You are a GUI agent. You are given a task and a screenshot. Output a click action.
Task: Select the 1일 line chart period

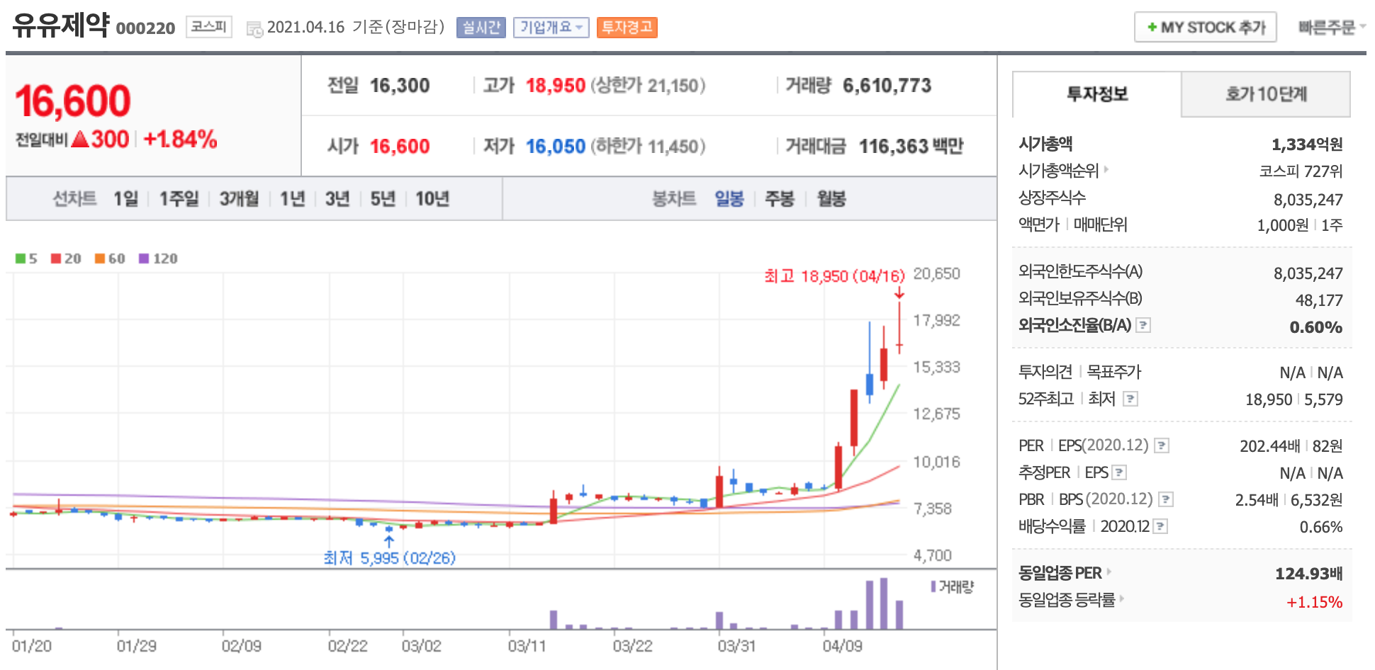(125, 199)
